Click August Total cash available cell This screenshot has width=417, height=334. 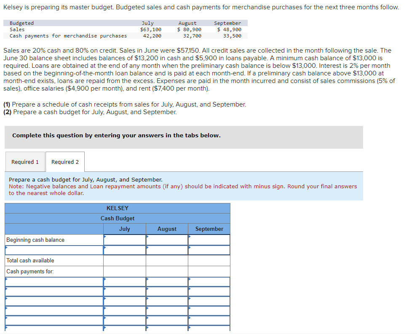[167, 260]
